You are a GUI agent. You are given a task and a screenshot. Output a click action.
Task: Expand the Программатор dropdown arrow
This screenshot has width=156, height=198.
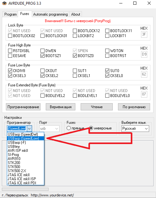(x=29, y=129)
